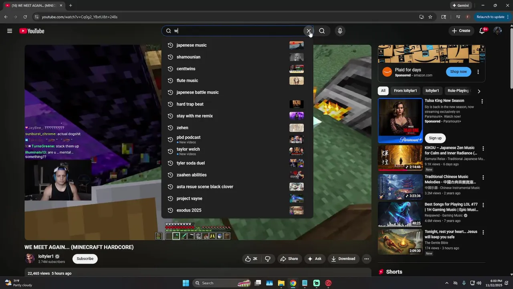Screen dimensions: 513x289
Task: Start voice search with the microphone
Action: coord(340,31)
